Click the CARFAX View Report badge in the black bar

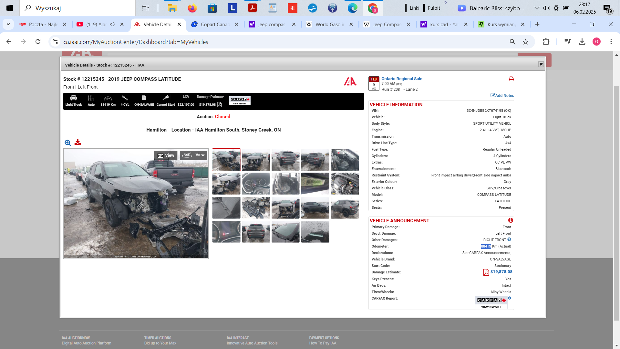tap(240, 101)
